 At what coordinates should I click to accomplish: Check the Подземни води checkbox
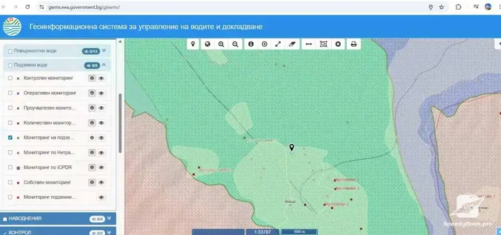(10, 65)
